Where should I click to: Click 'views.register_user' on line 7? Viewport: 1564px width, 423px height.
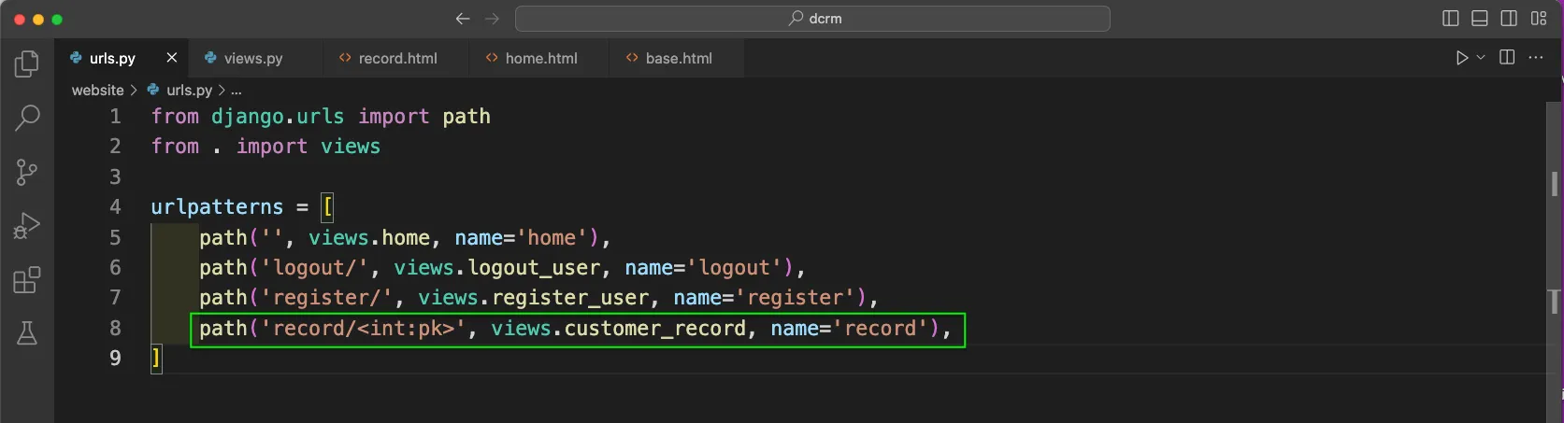click(533, 298)
